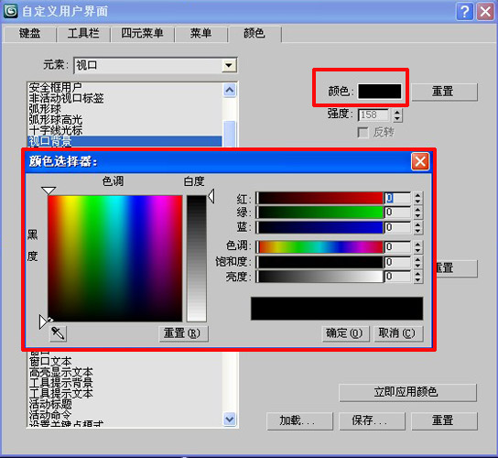The height and width of the screenshot is (458, 498).
Task: Open the 四元菜单 tab
Action: [142, 33]
